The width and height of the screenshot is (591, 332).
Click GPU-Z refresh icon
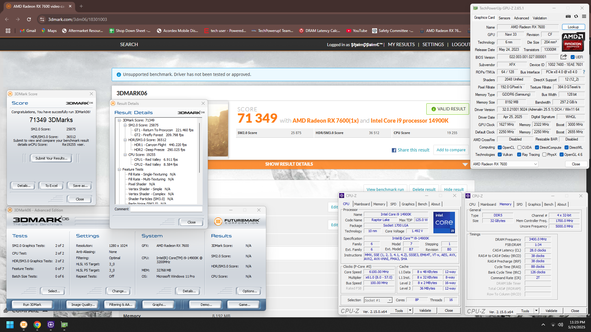(x=576, y=17)
